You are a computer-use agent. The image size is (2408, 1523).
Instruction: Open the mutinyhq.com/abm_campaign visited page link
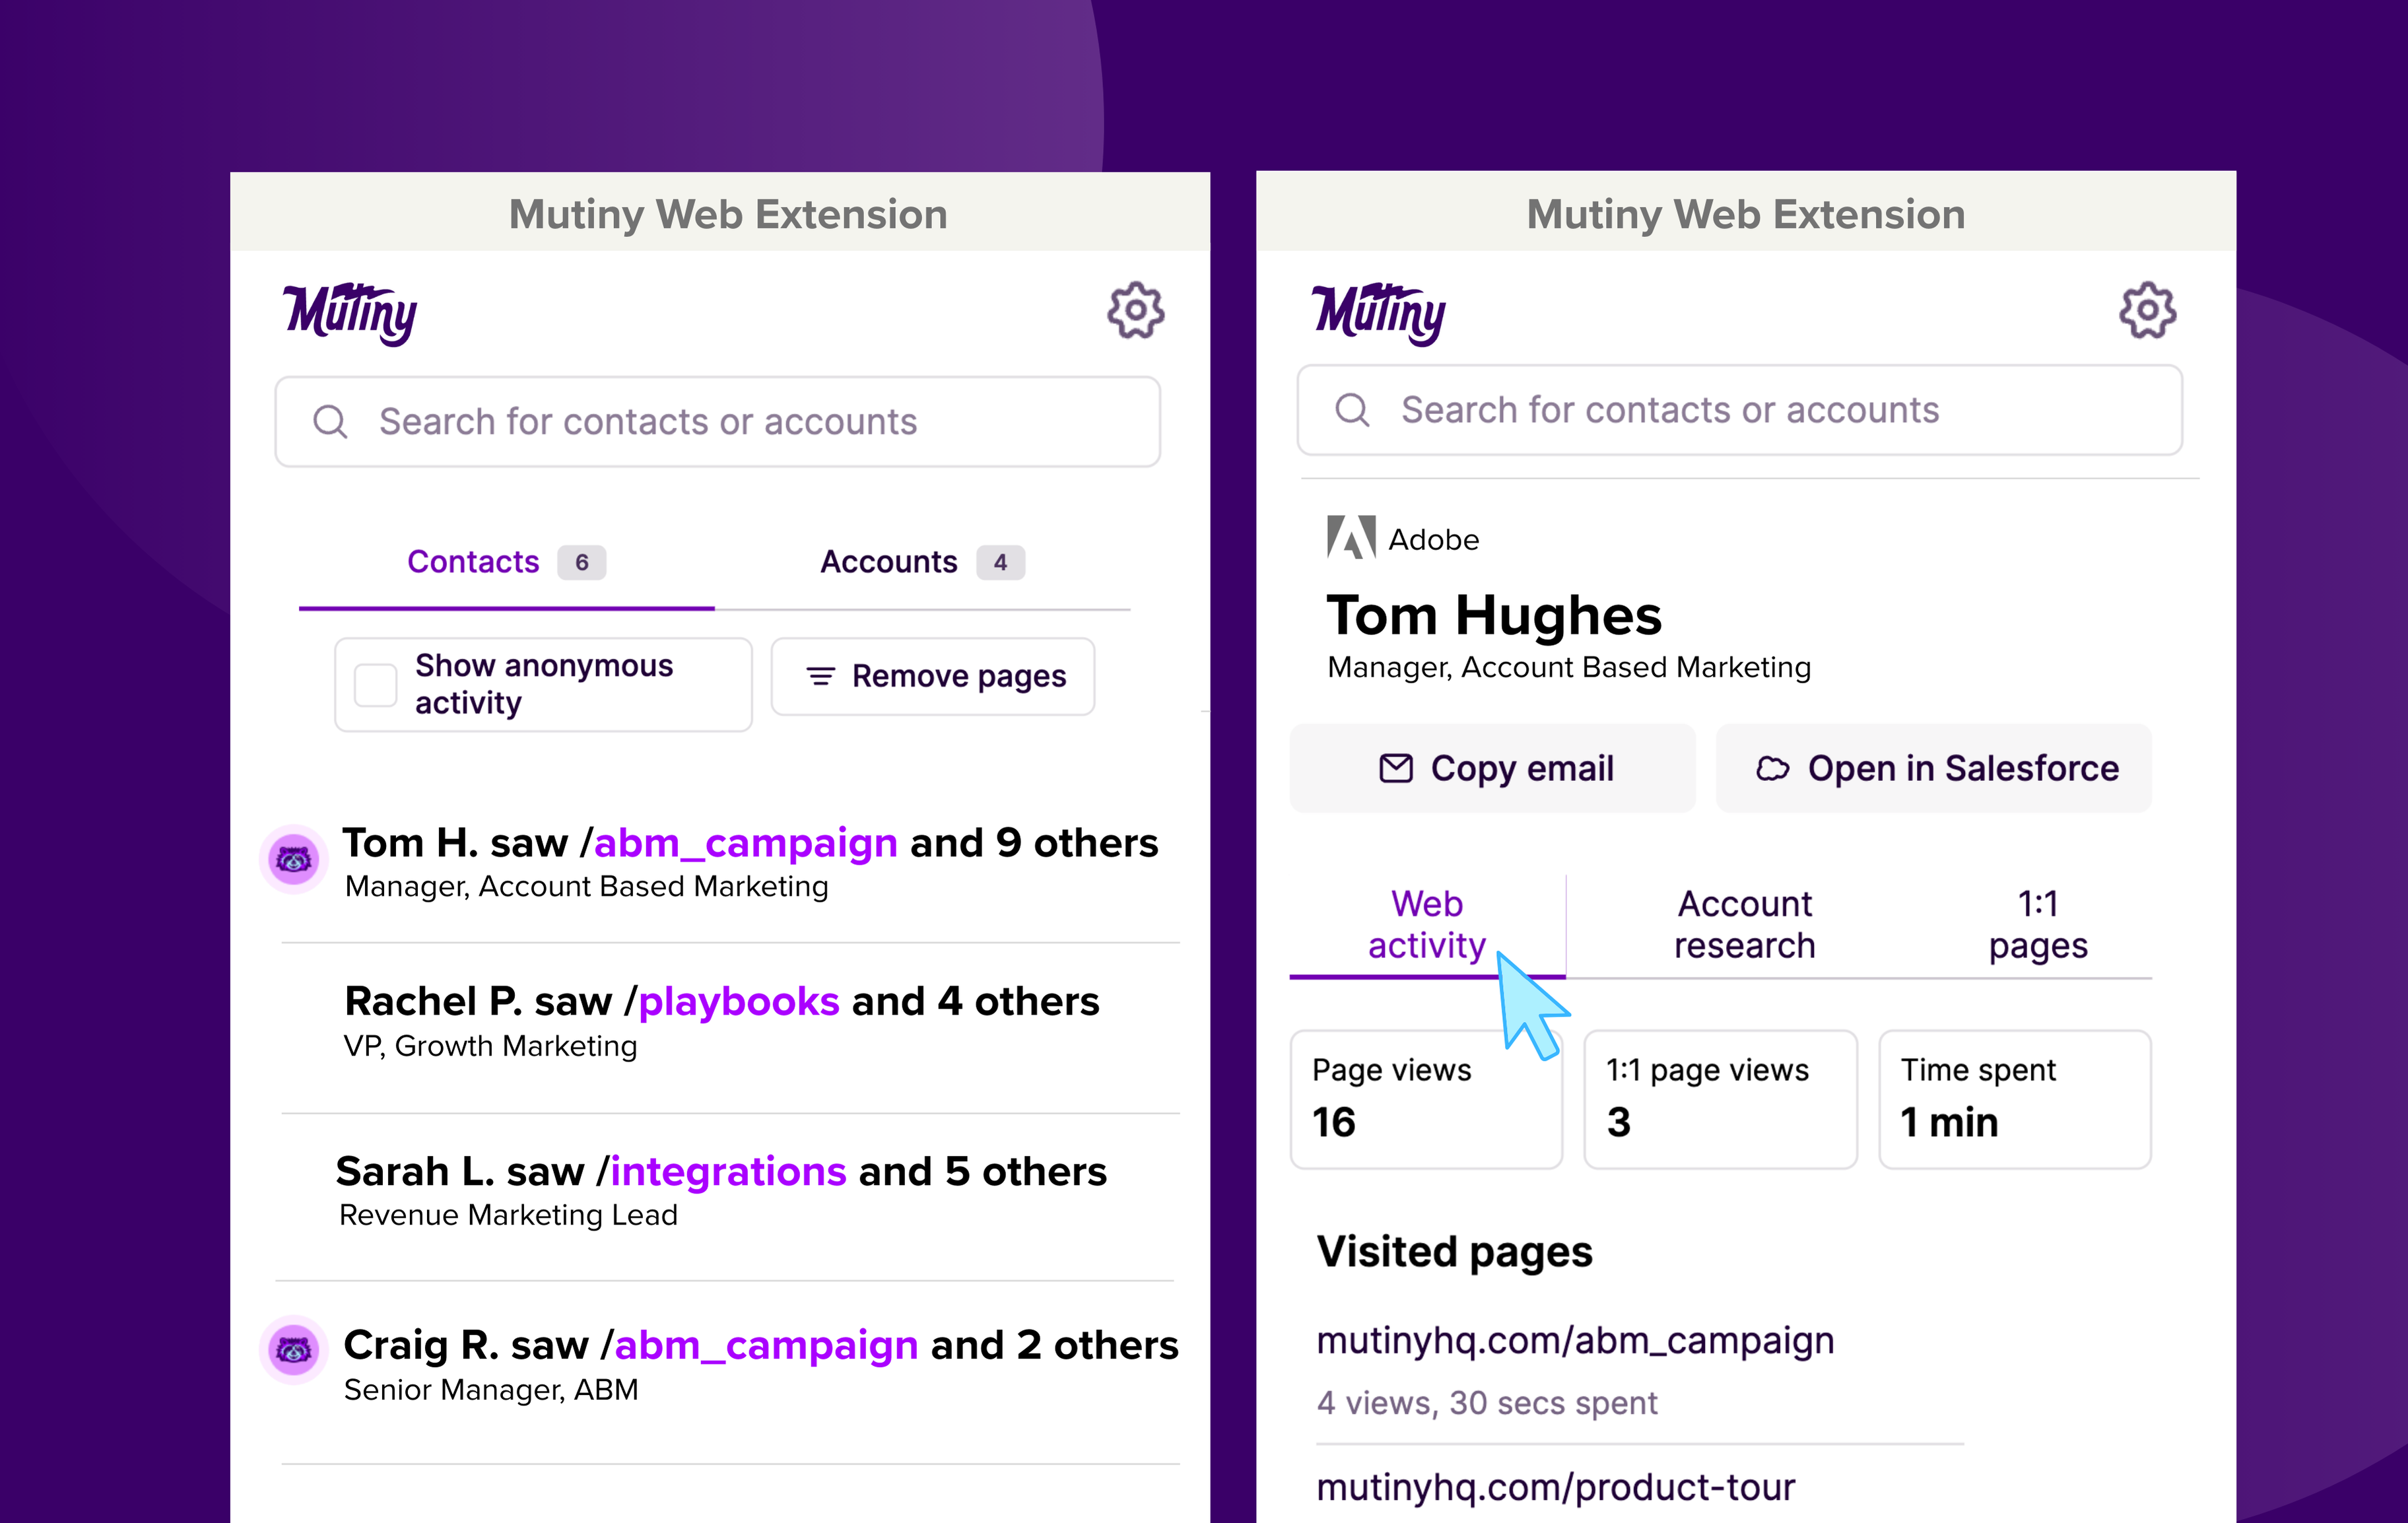[x=1575, y=1341]
